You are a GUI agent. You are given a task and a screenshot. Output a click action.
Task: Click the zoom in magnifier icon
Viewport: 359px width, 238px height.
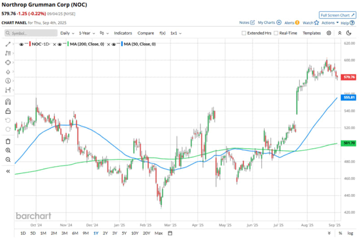(x=8, y=150)
